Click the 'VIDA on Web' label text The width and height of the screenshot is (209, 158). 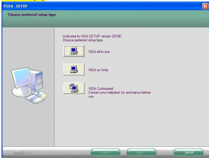coord(98,70)
